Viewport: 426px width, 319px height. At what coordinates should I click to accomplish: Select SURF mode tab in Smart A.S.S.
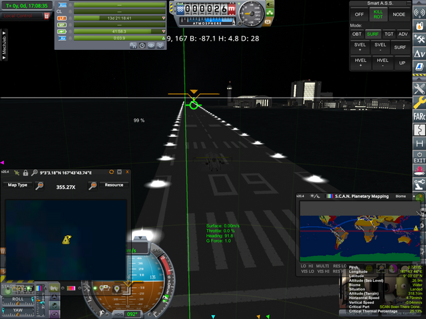pyautogui.click(x=373, y=34)
